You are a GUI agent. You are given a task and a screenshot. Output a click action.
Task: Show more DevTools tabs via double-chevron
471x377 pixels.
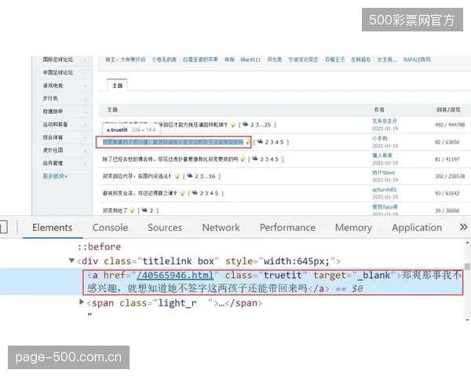pyautogui.click(x=463, y=227)
